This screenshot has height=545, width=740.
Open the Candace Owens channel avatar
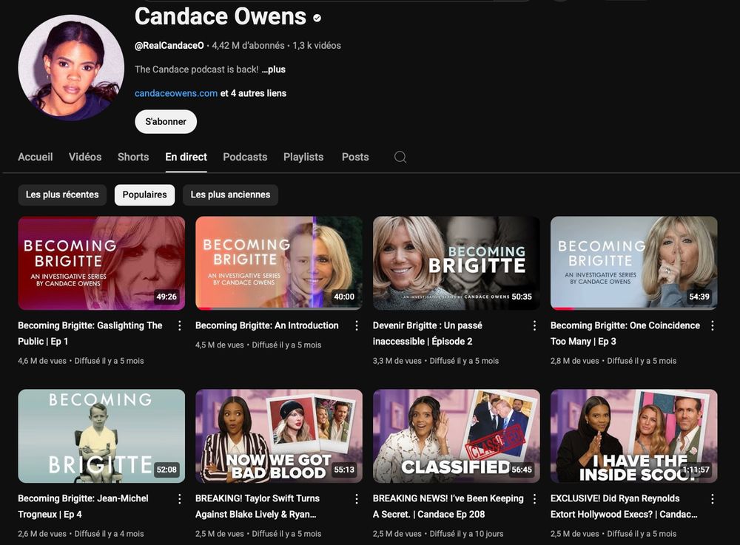point(71,67)
